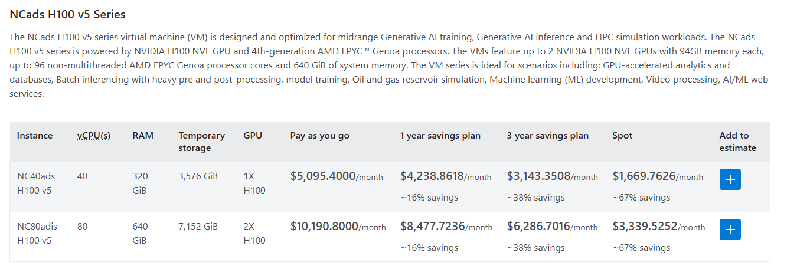The width and height of the screenshot is (797, 272).
Task: Click the Add to estimate column header
Action: click(737, 142)
